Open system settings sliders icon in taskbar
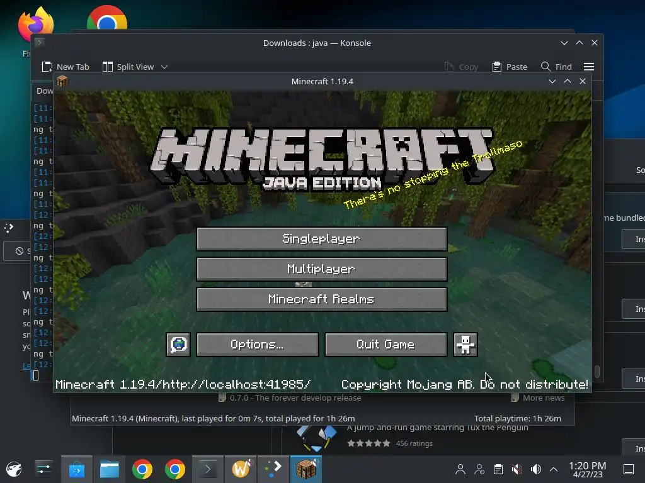This screenshot has width=645, height=483. pyautogui.click(x=43, y=469)
